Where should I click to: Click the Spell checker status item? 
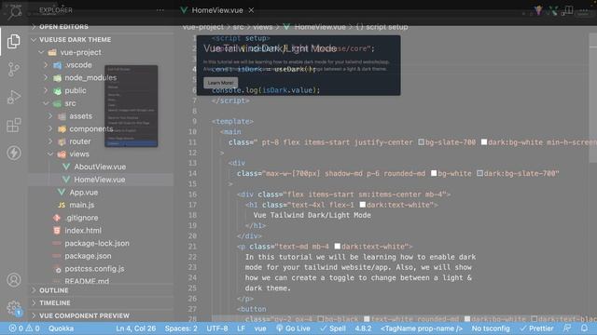point(333,328)
